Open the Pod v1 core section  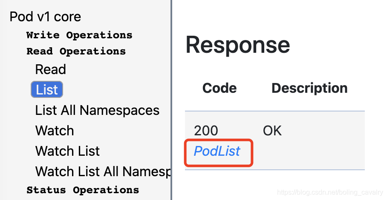45,17
